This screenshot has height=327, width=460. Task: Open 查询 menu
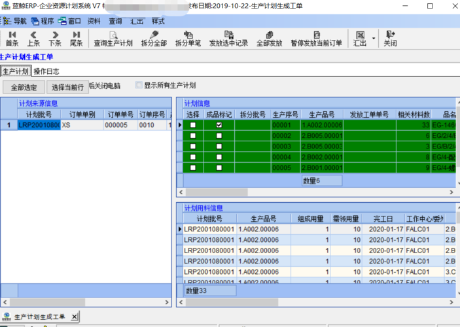(115, 21)
